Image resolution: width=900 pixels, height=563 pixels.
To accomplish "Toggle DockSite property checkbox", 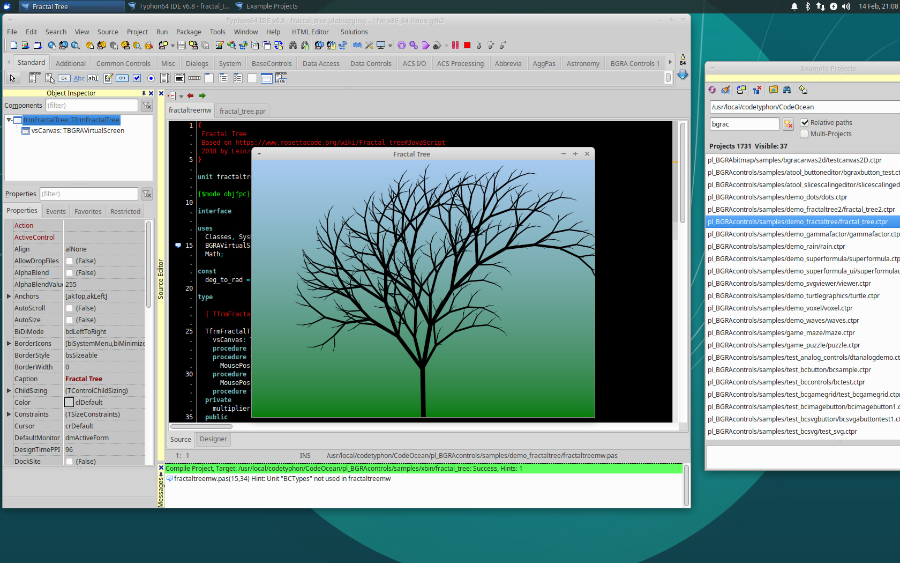I will [70, 462].
